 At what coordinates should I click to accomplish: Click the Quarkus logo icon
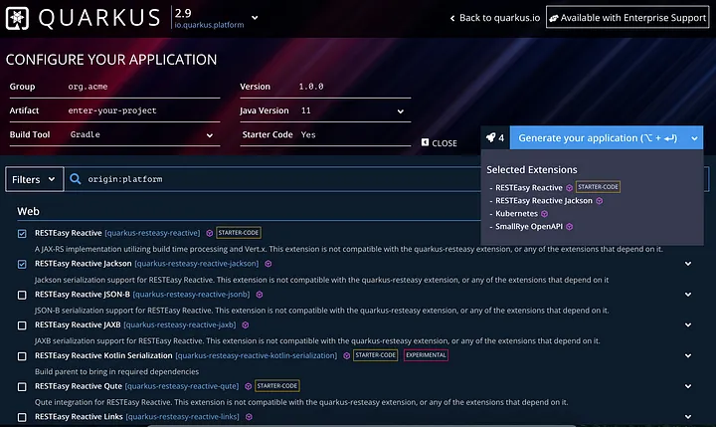[x=17, y=18]
